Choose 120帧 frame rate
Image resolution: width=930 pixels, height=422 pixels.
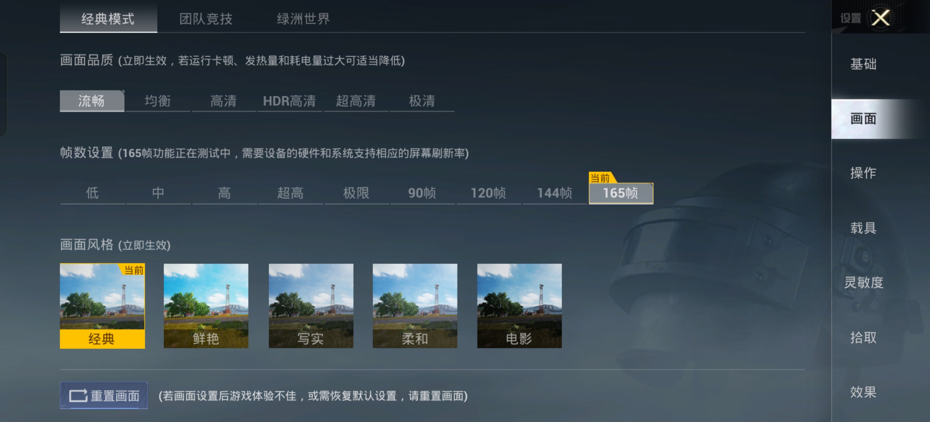[489, 193]
